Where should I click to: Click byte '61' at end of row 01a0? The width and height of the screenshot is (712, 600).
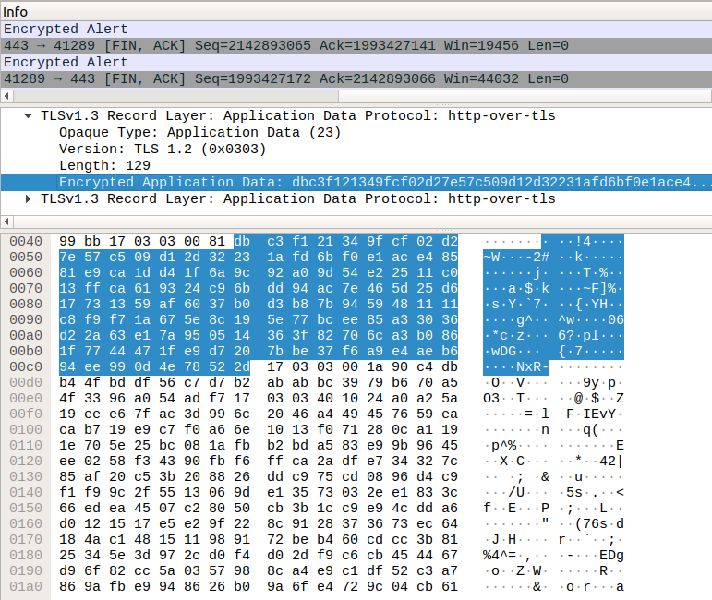tap(450, 586)
